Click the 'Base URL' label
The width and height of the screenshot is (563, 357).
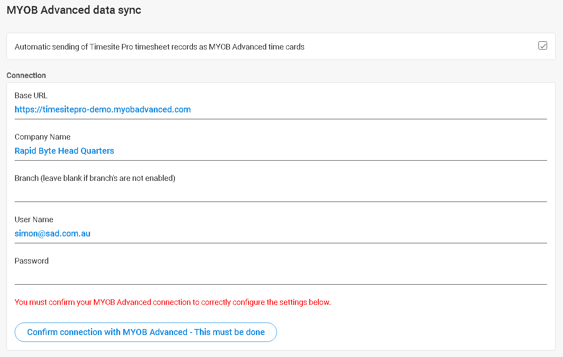tap(31, 96)
